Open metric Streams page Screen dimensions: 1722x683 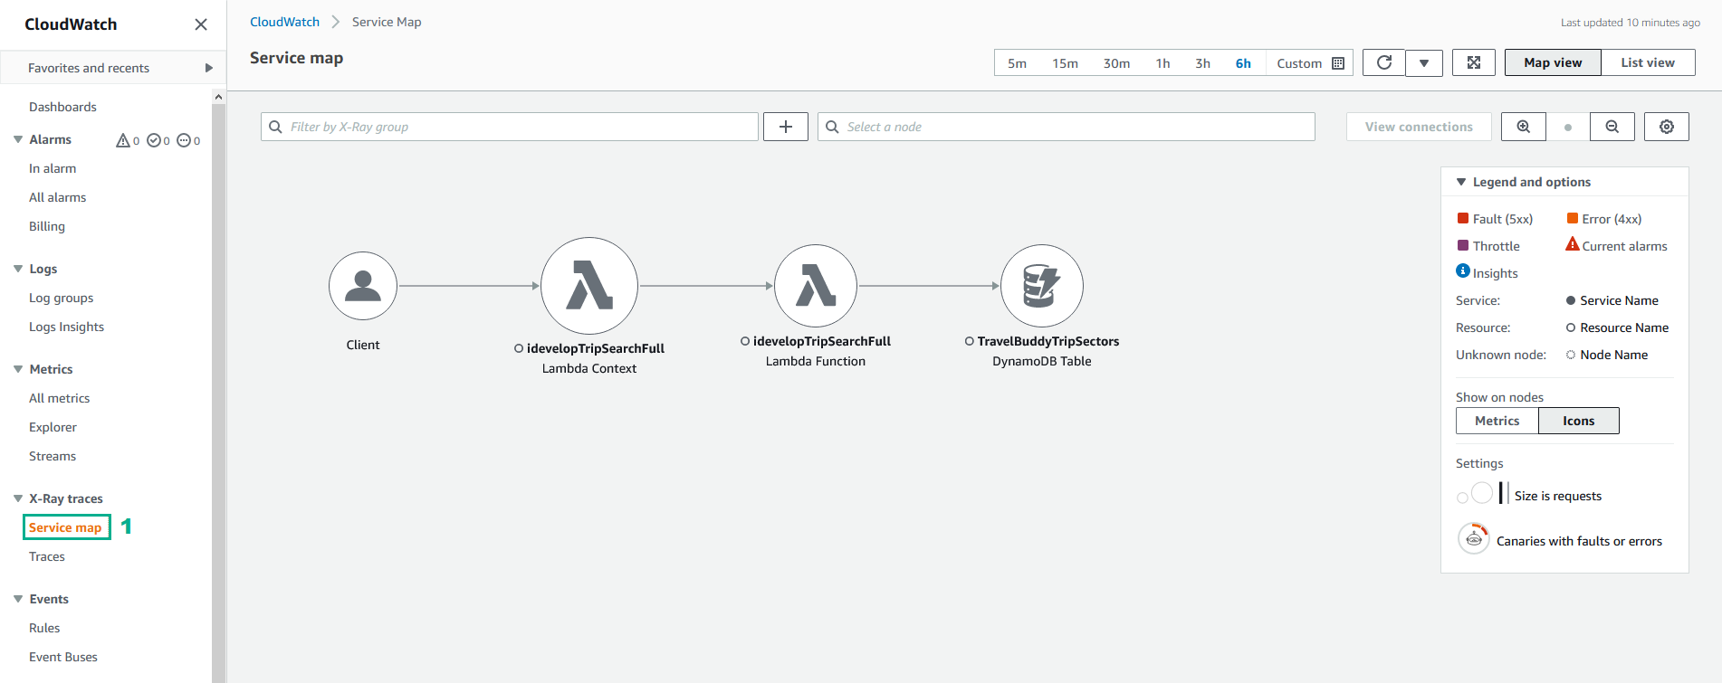(x=53, y=456)
